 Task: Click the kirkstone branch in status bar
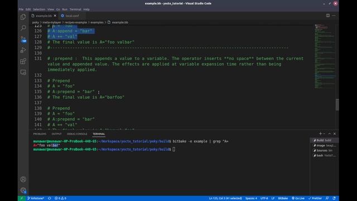coord(36,198)
